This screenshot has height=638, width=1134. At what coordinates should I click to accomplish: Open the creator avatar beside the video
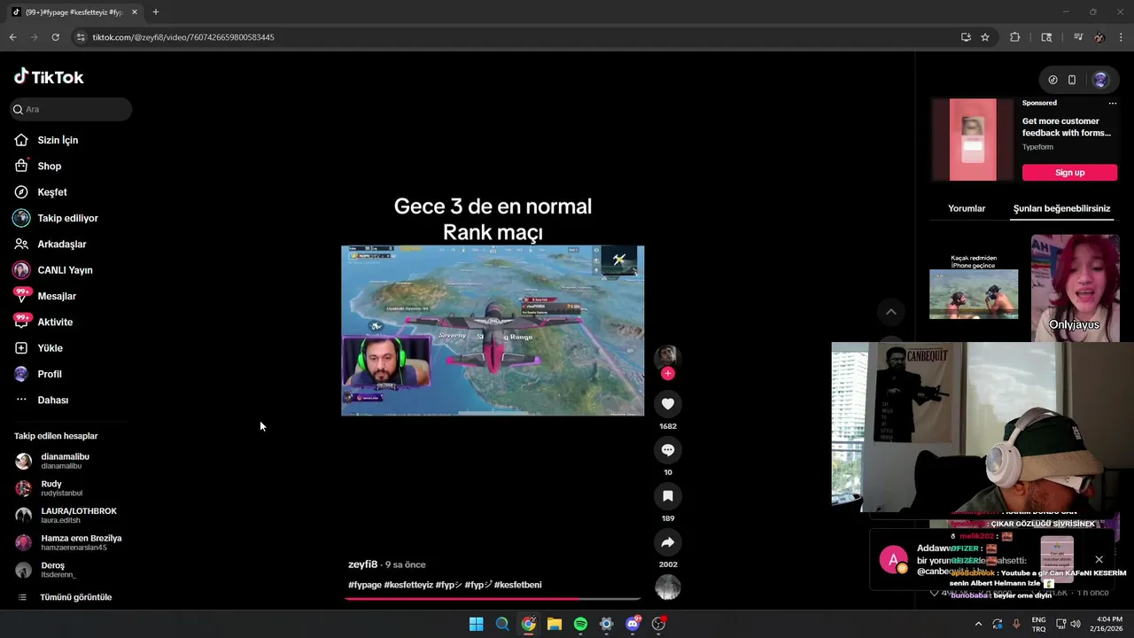666,356
